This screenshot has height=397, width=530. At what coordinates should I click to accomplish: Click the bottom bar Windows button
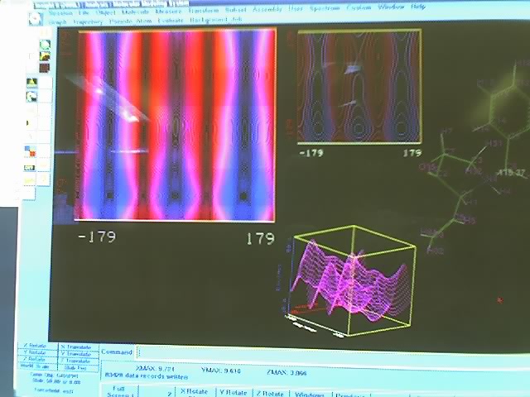coord(310,394)
